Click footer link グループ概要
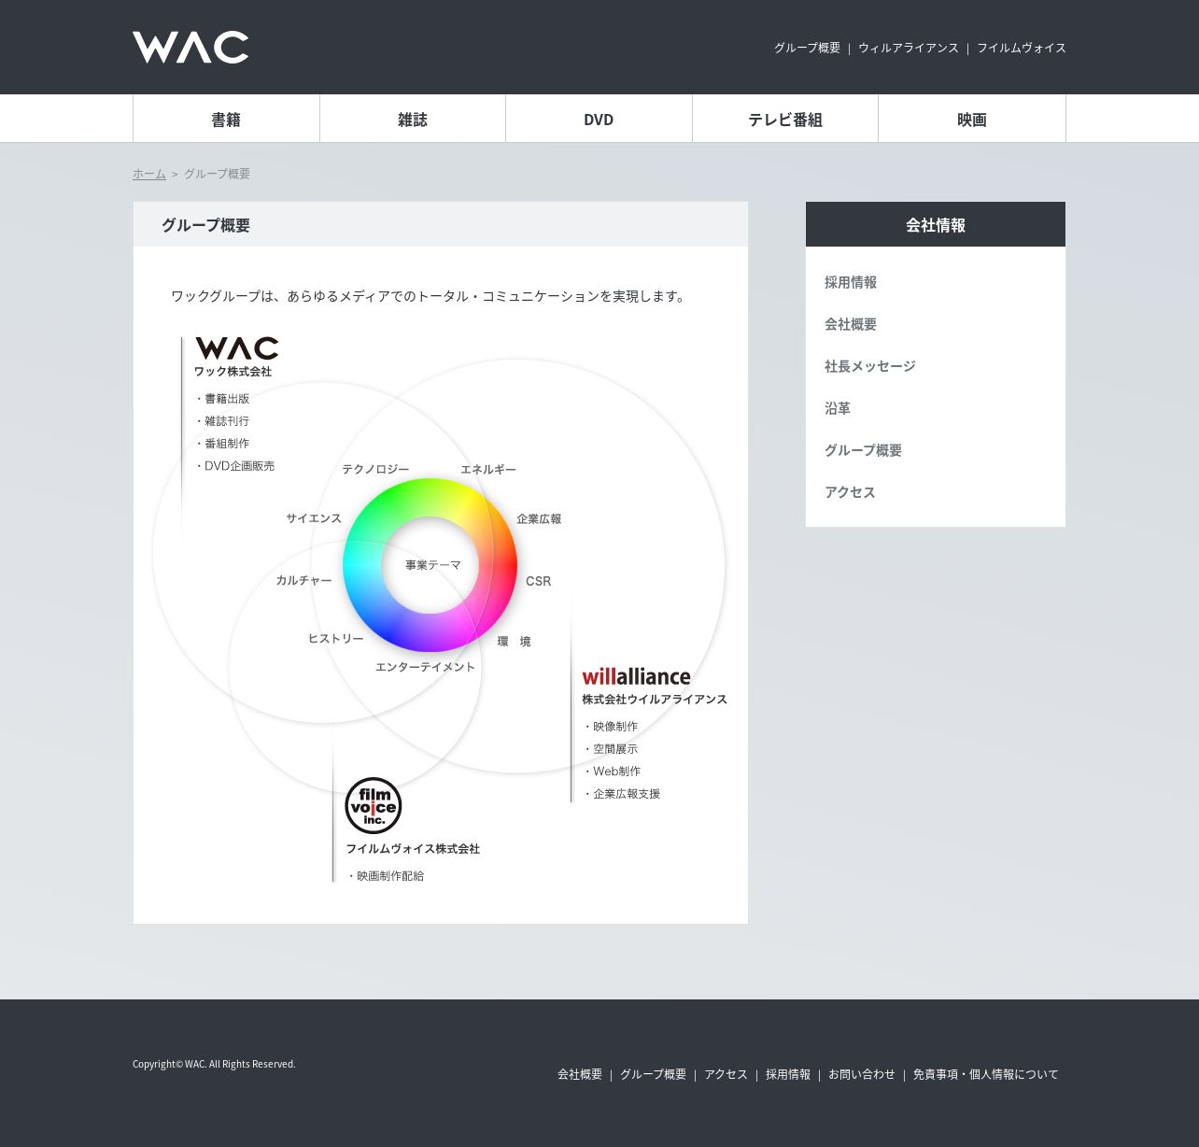The image size is (1199, 1147). coord(654,1074)
